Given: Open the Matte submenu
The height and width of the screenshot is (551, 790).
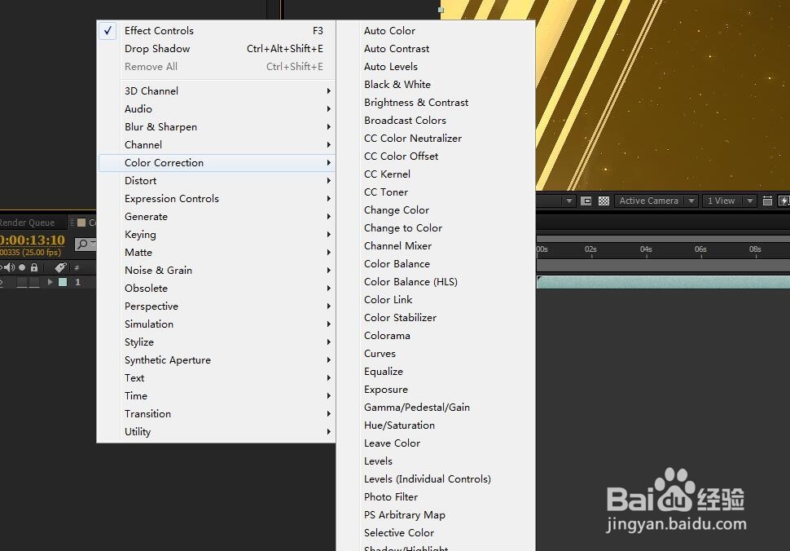Looking at the screenshot, I should 217,253.
